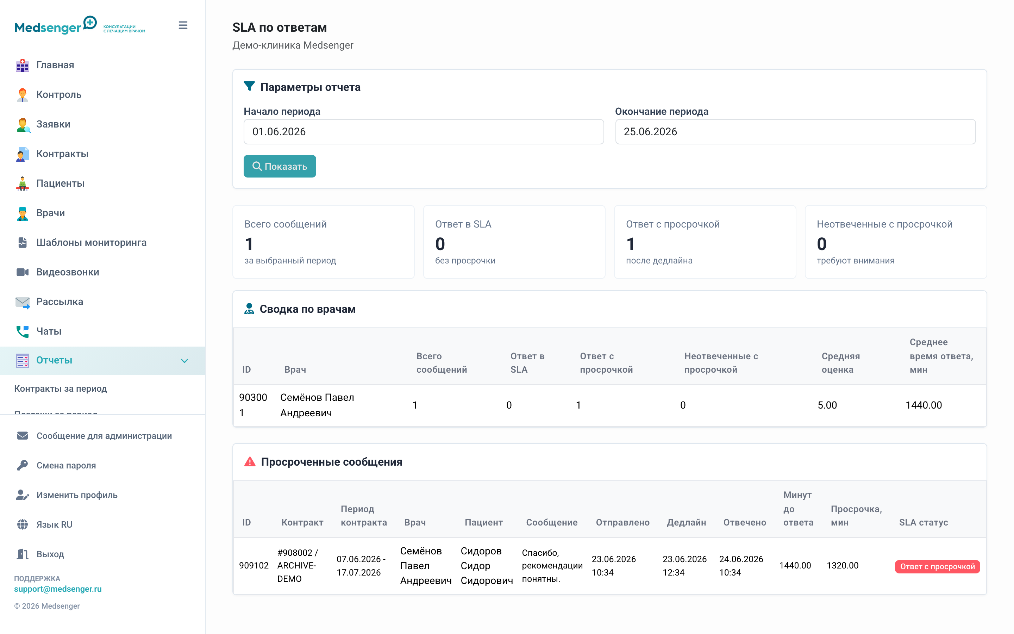1014x634 pixels.
Task: Navigate to Пациенты
Action: pyautogui.click(x=60, y=183)
